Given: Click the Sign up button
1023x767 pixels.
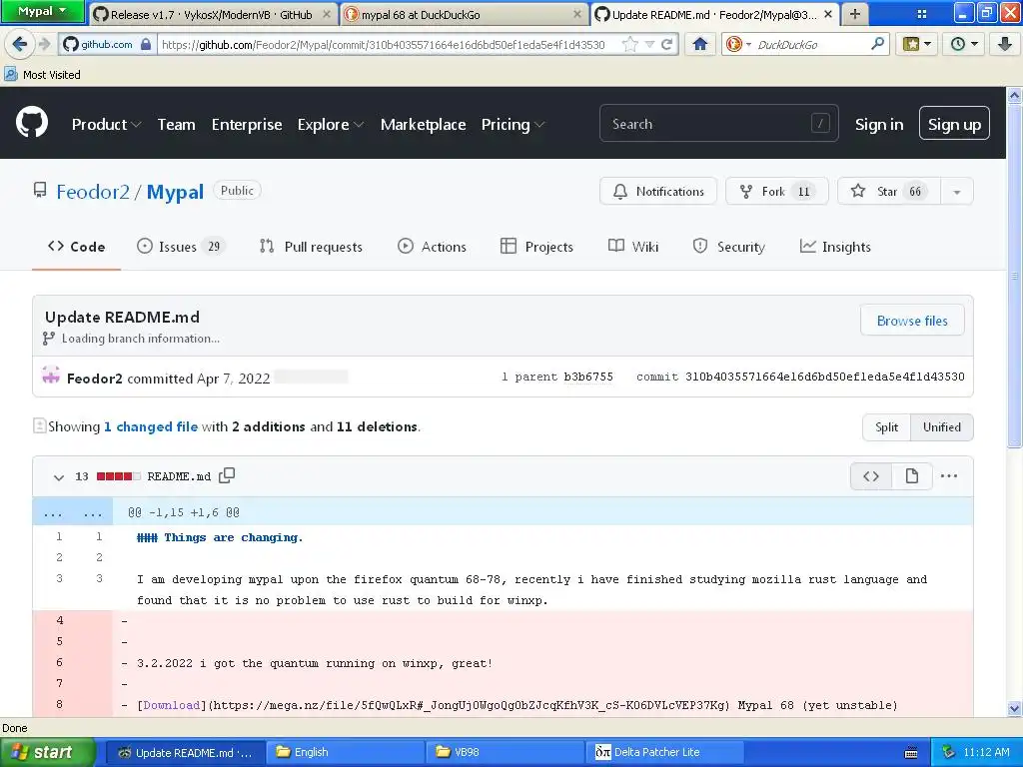Looking at the screenshot, I should coord(954,124).
